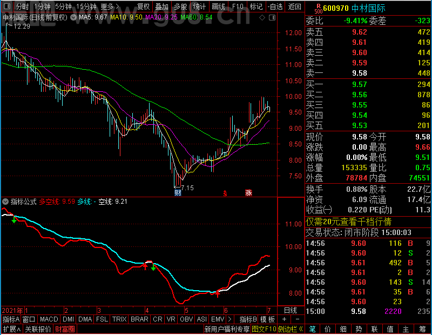Viewport: 432px width, 335px height.
Task: Click the green sell arrow near month 4
Action: pos(153,267)
